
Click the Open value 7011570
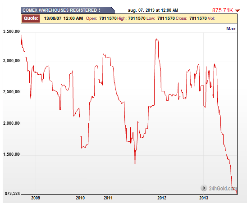tap(108, 18)
